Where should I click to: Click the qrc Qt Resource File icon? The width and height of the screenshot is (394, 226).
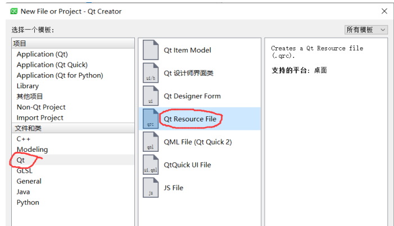point(151,119)
